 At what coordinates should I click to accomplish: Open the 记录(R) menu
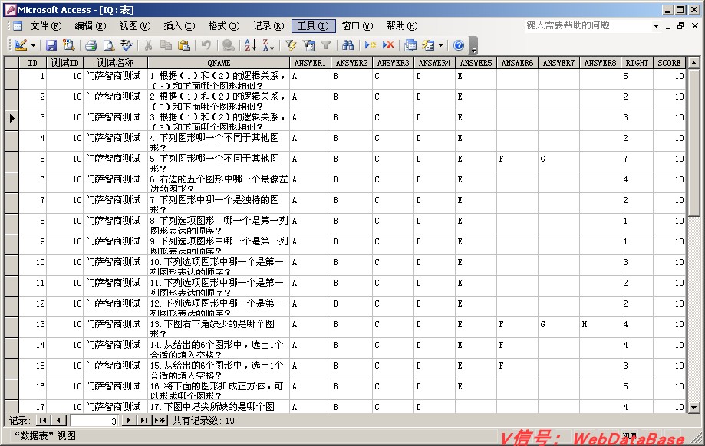pos(268,26)
